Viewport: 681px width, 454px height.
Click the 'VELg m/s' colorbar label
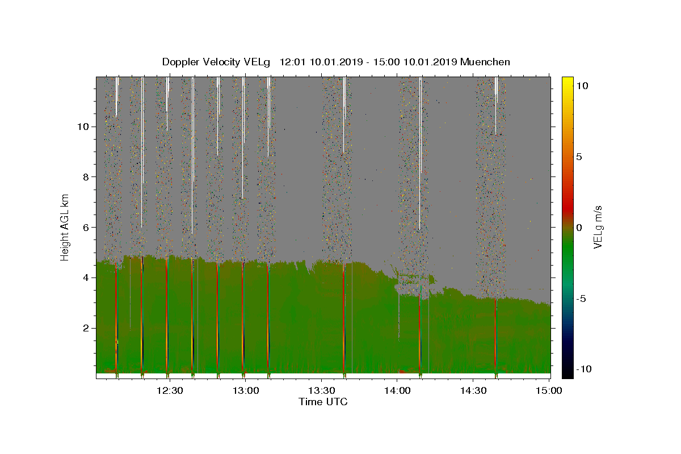[598, 226]
